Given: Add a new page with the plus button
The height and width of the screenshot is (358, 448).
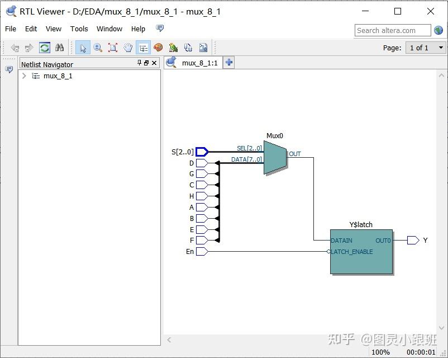Looking at the screenshot, I should pyautogui.click(x=228, y=63).
